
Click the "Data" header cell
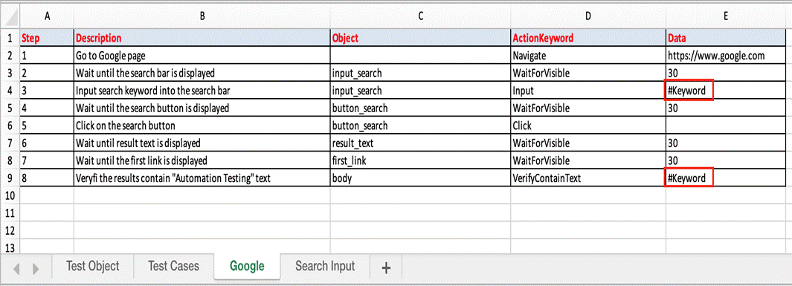(x=726, y=38)
